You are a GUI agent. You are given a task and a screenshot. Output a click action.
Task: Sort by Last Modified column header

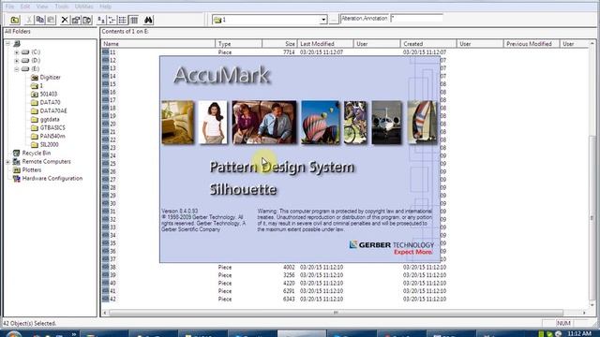click(325, 44)
